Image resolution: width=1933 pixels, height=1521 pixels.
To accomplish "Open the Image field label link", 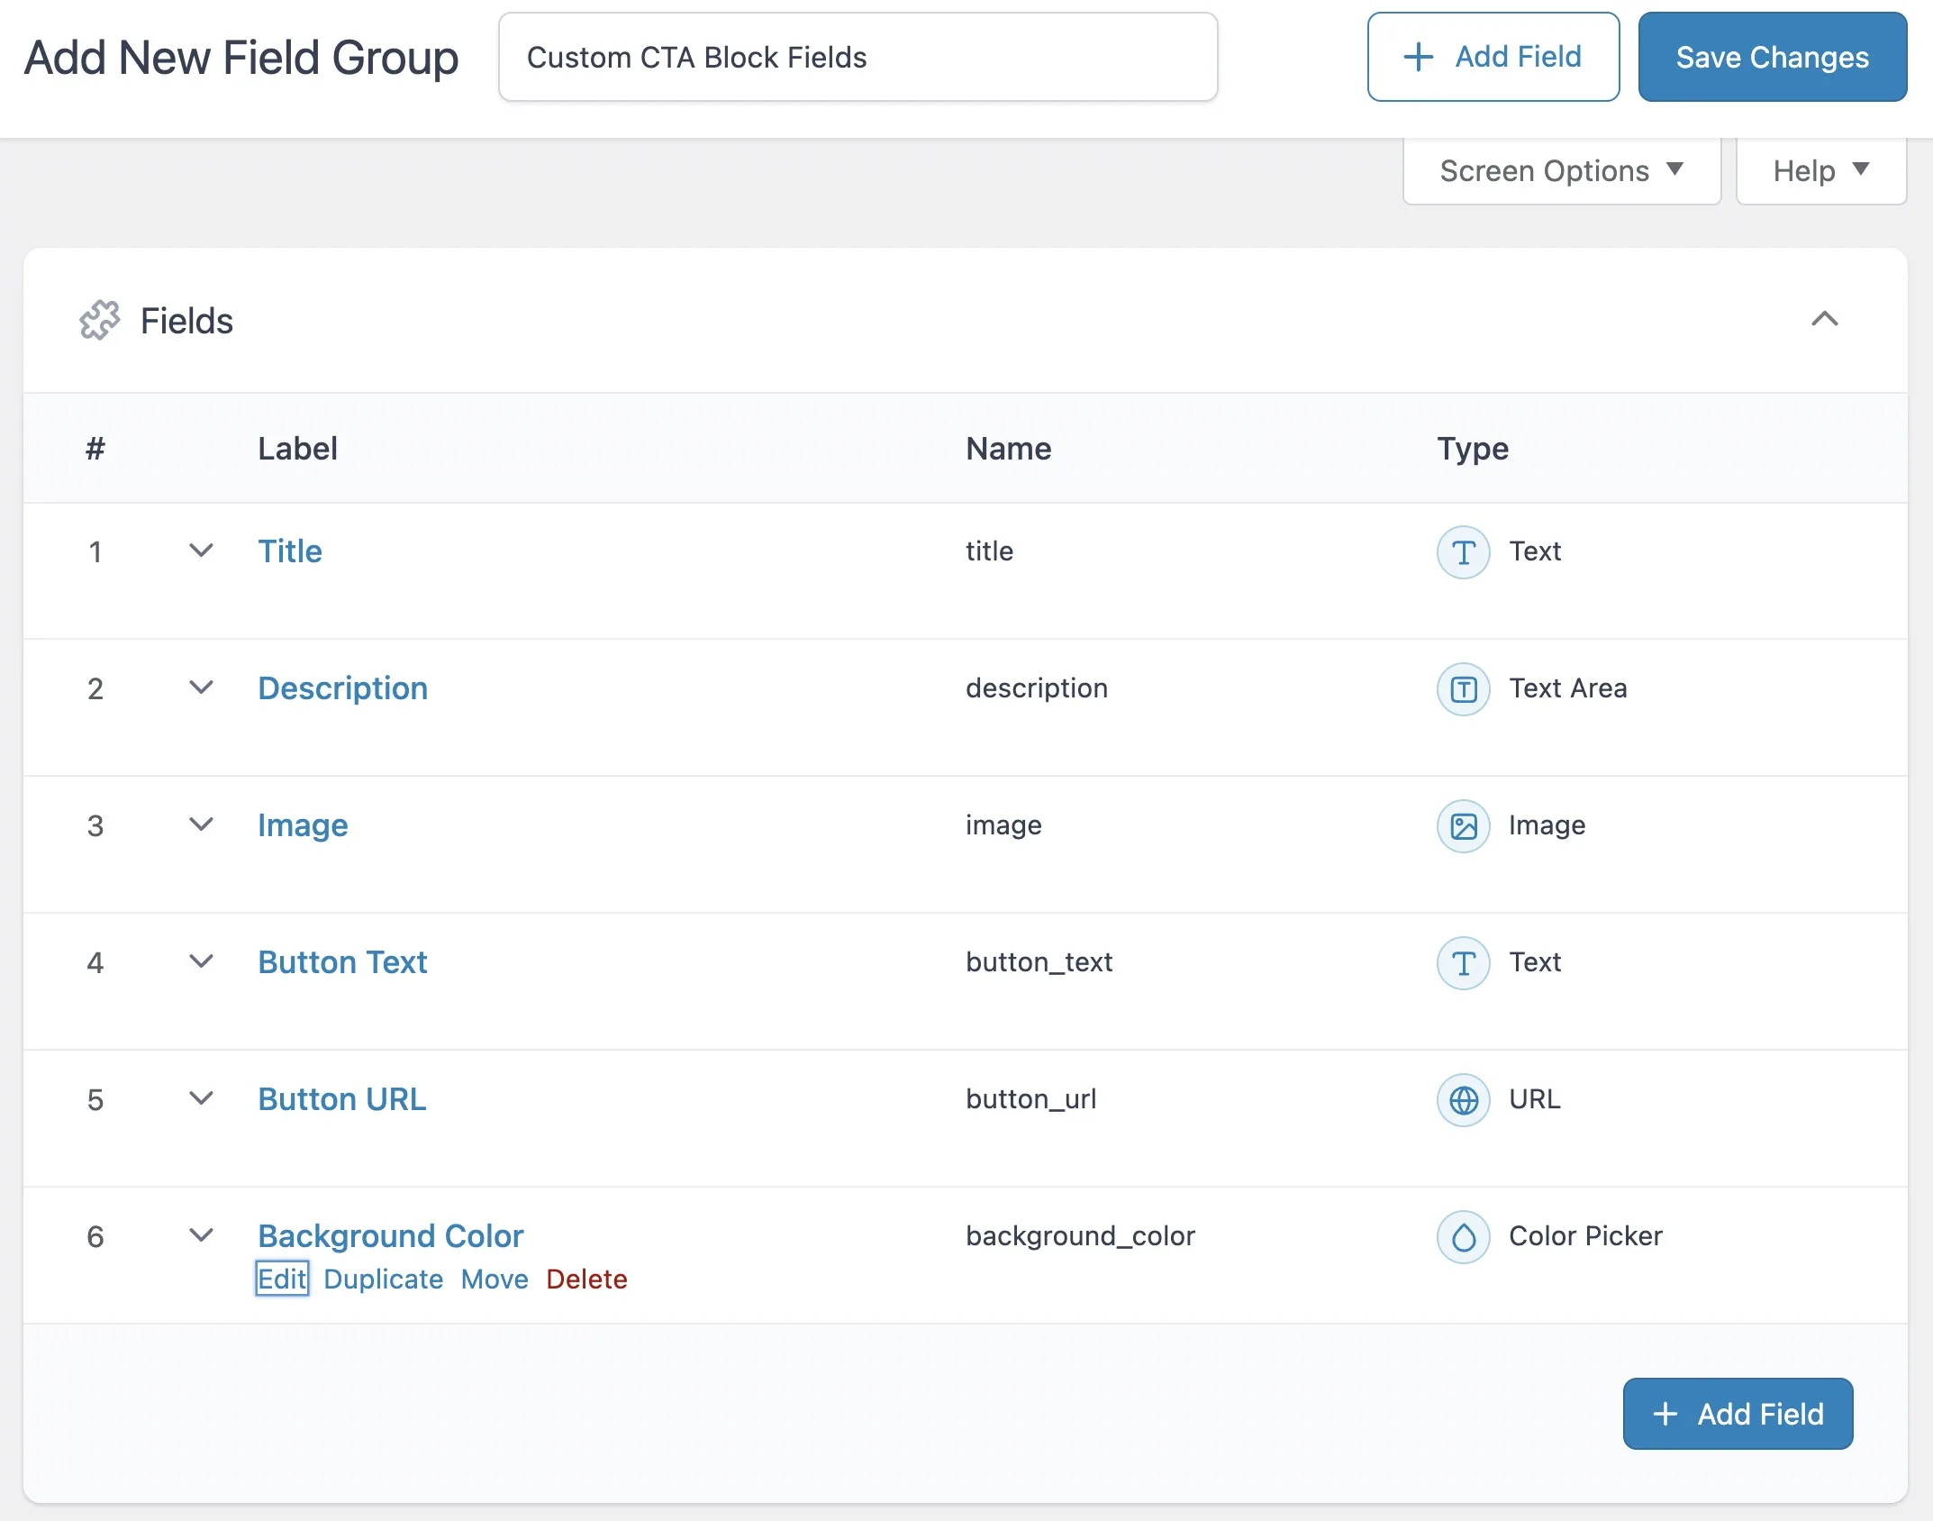I will click(x=303, y=825).
